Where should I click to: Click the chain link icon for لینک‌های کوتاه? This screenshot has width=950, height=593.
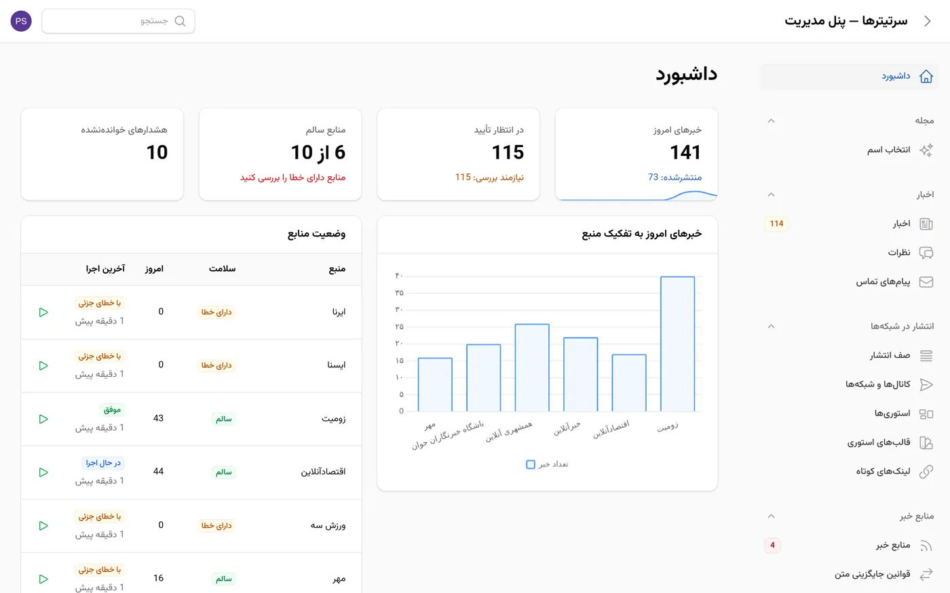coord(926,472)
